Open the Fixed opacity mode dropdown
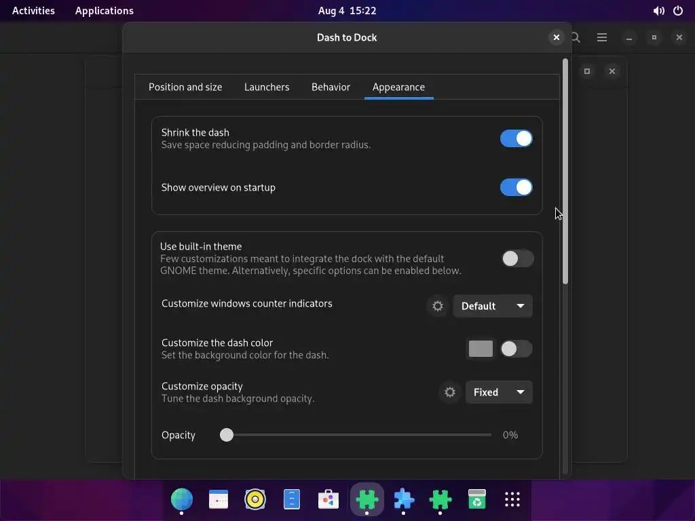 [499, 392]
